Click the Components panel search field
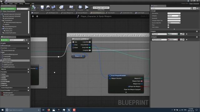200x112 pixels. click(x=22, y=9)
